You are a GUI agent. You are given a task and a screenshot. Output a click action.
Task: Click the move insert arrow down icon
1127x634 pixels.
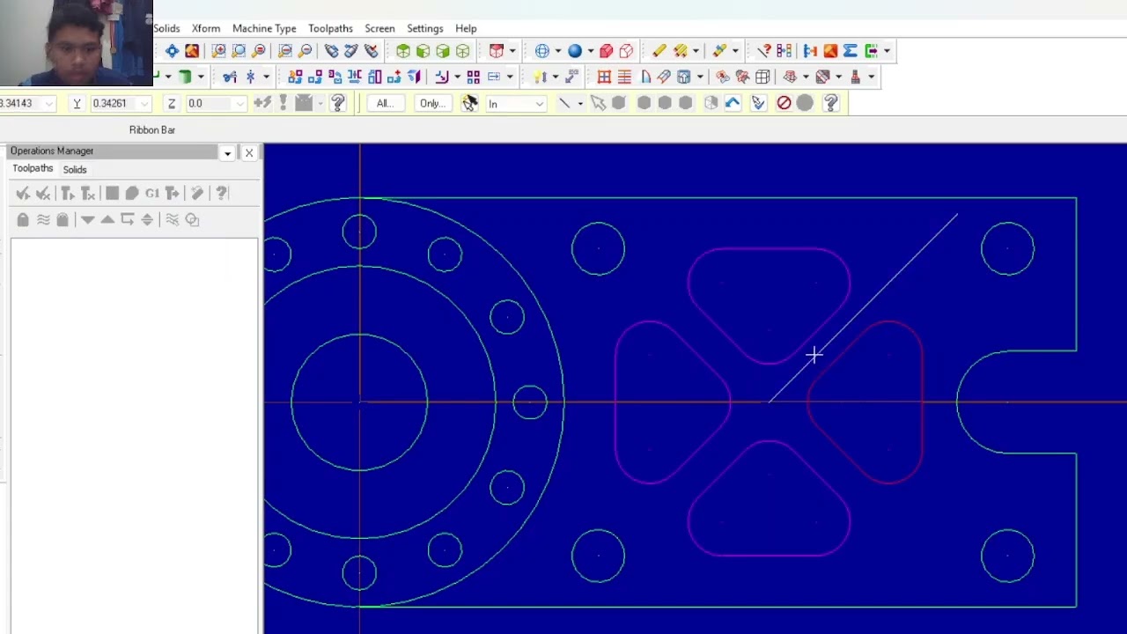coord(87,219)
